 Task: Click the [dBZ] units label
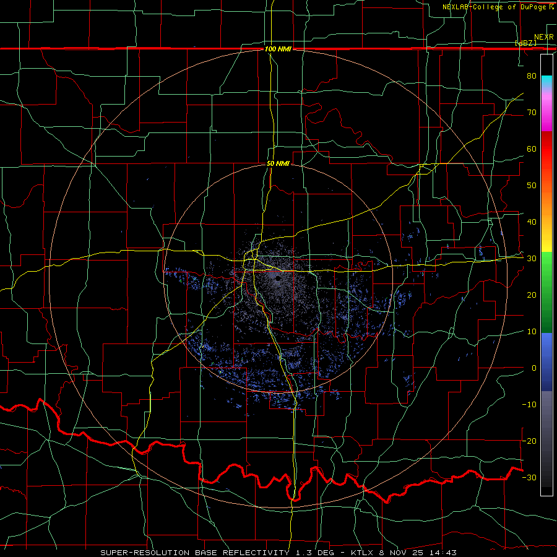[x=525, y=43]
